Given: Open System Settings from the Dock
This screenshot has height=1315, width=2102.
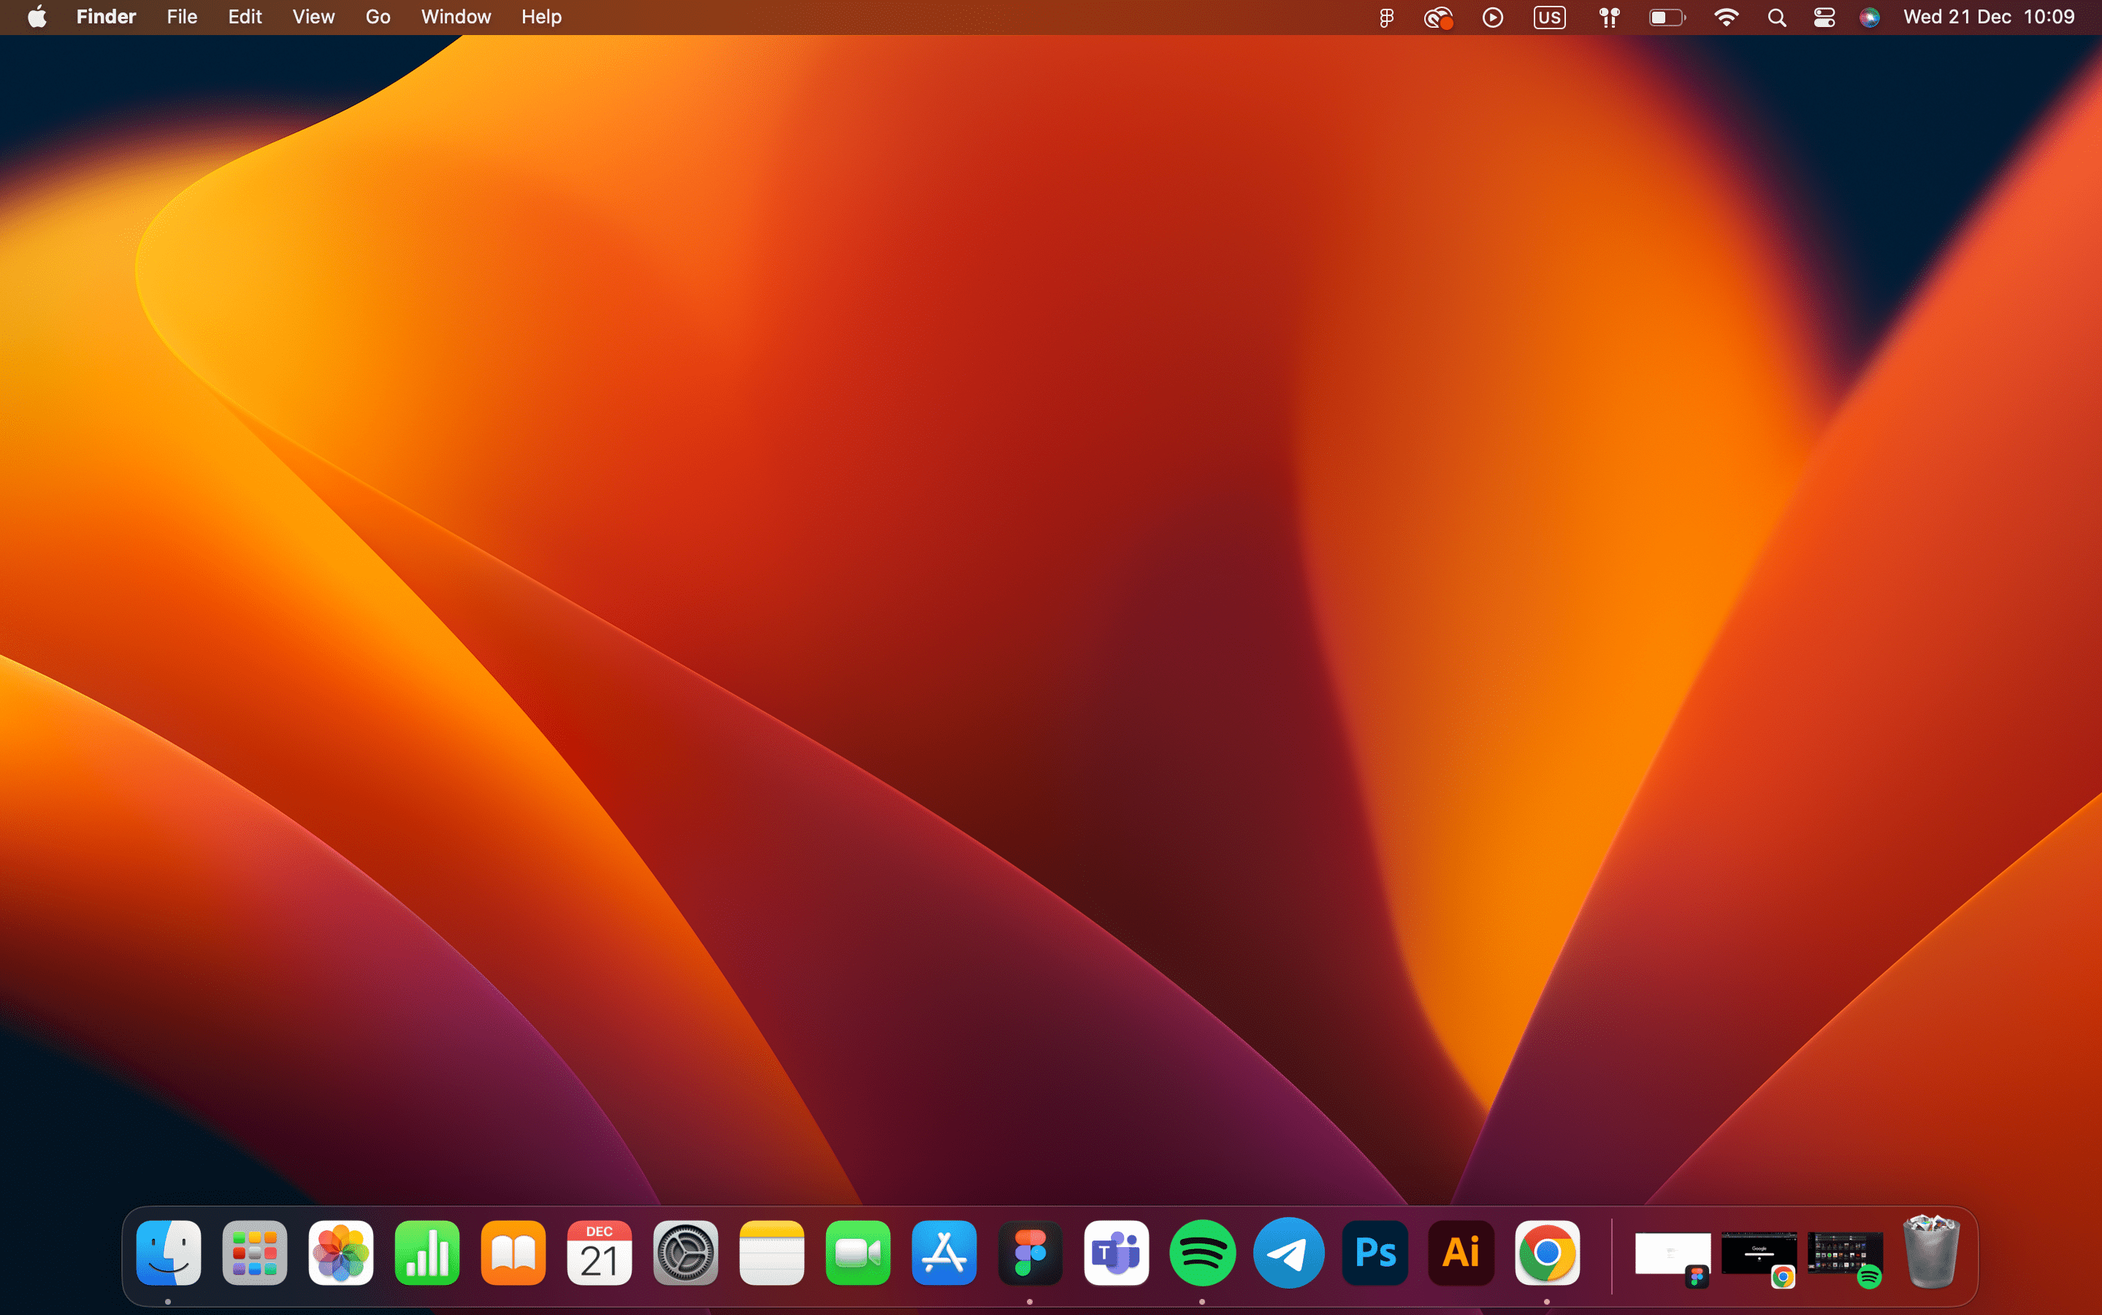Looking at the screenshot, I should (x=686, y=1252).
